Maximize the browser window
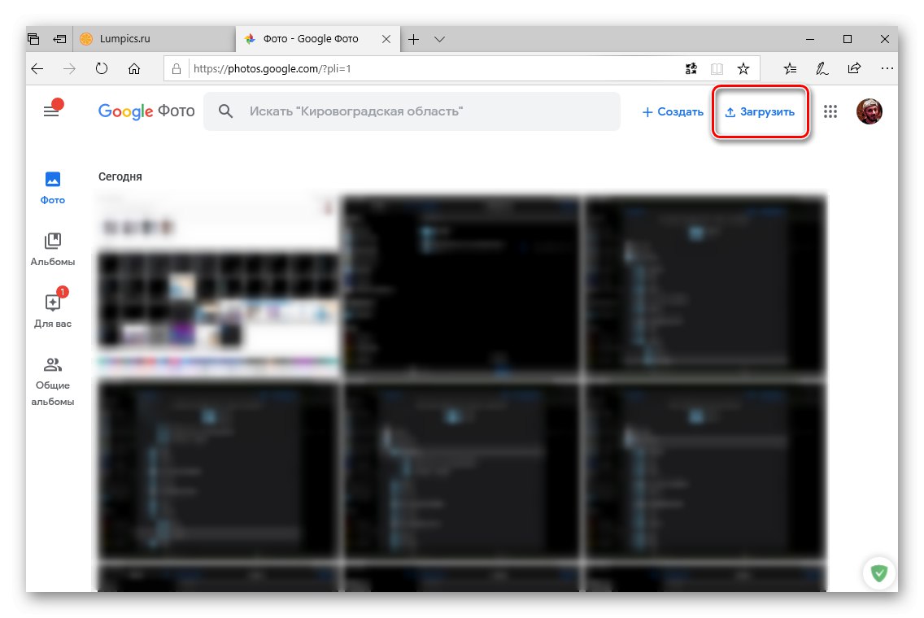 pos(848,39)
